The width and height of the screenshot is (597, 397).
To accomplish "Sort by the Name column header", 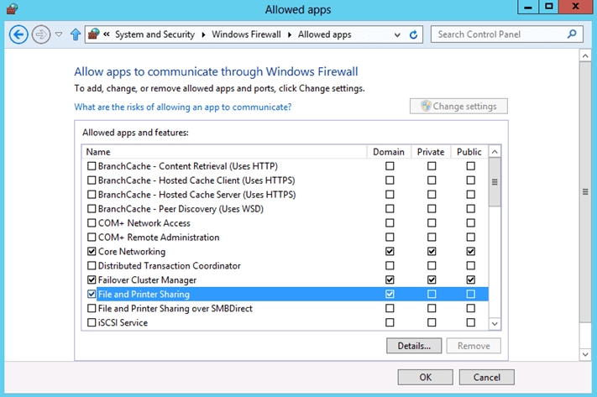I will click(224, 151).
